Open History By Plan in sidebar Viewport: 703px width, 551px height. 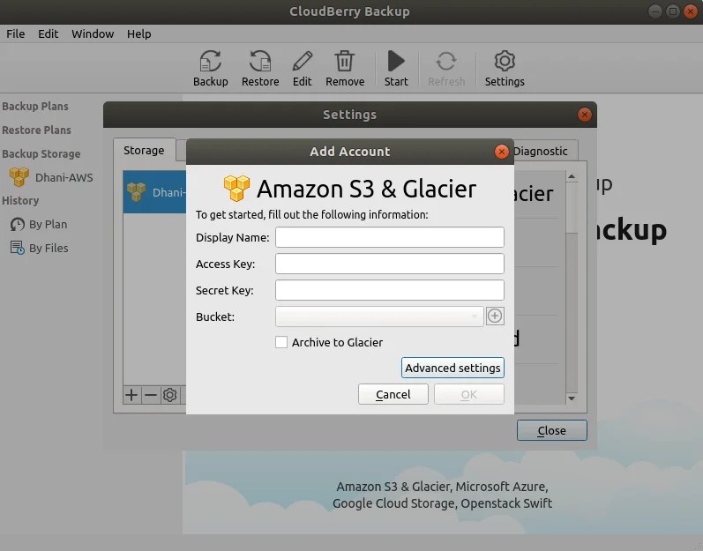click(x=39, y=224)
